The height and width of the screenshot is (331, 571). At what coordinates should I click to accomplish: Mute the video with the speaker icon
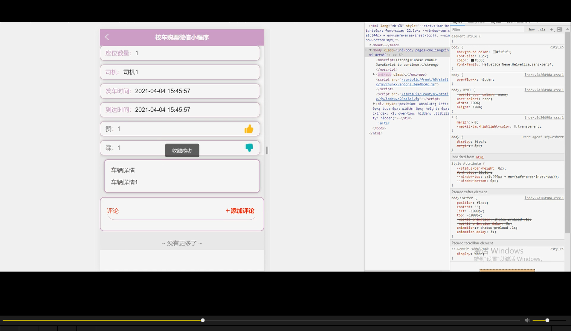tap(527, 320)
